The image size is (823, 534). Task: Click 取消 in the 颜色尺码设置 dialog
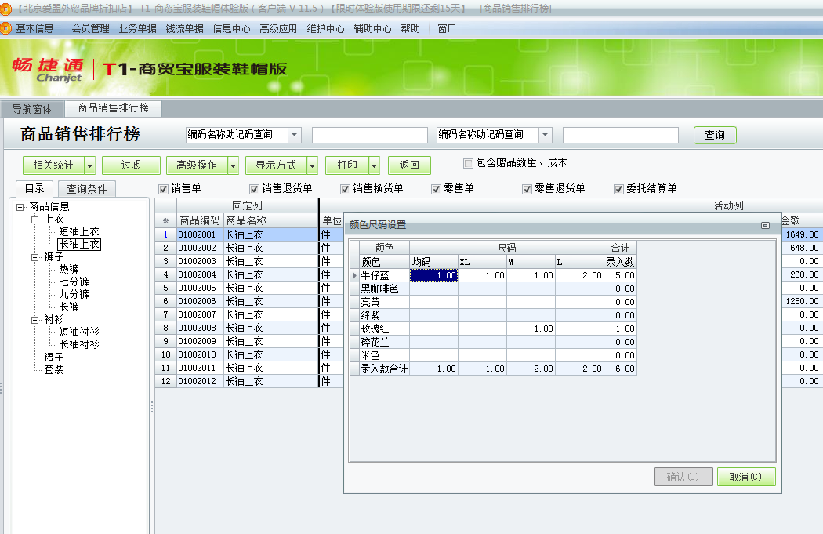[x=745, y=476]
